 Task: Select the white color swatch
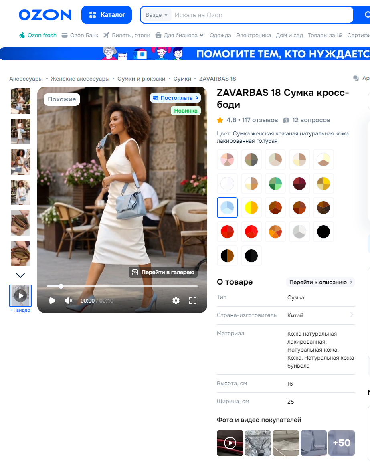pyautogui.click(x=227, y=184)
